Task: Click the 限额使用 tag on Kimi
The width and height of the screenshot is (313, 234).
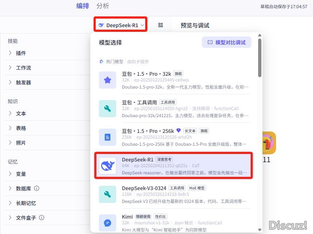Action: tap(143, 216)
